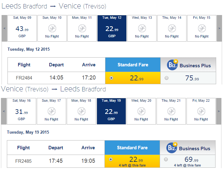The height and width of the screenshot is (169, 223).
Task: Click the return Business Plus column header
Action: [188, 148]
